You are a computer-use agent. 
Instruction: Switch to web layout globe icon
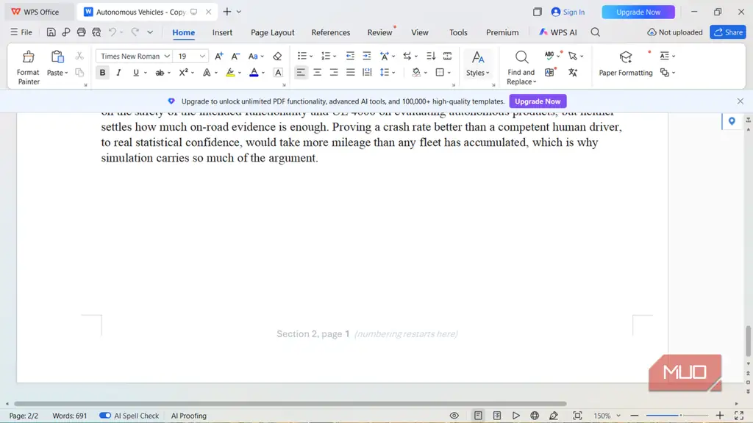535,416
